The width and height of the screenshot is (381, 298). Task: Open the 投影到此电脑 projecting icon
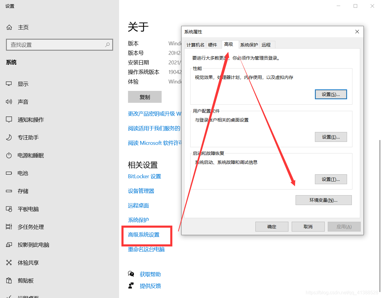click(9, 245)
